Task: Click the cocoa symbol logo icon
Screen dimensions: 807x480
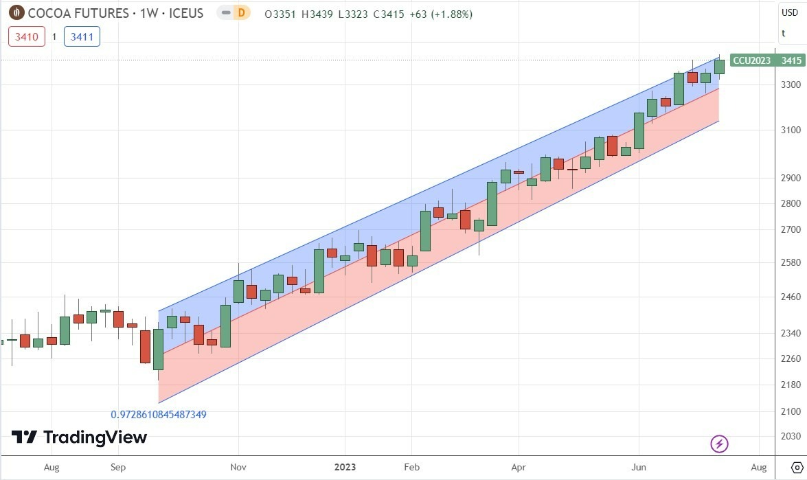Action: click(15, 13)
